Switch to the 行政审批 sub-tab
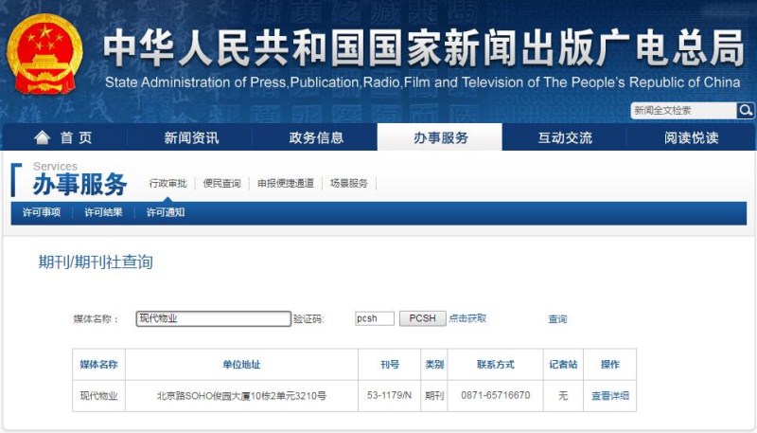The height and width of the screenshot is (433, 757). 167,183
